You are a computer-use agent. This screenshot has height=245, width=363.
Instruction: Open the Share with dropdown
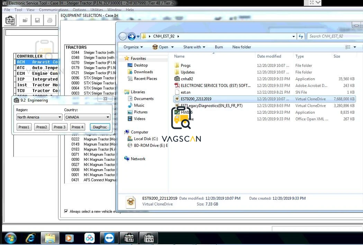point(194,47)
